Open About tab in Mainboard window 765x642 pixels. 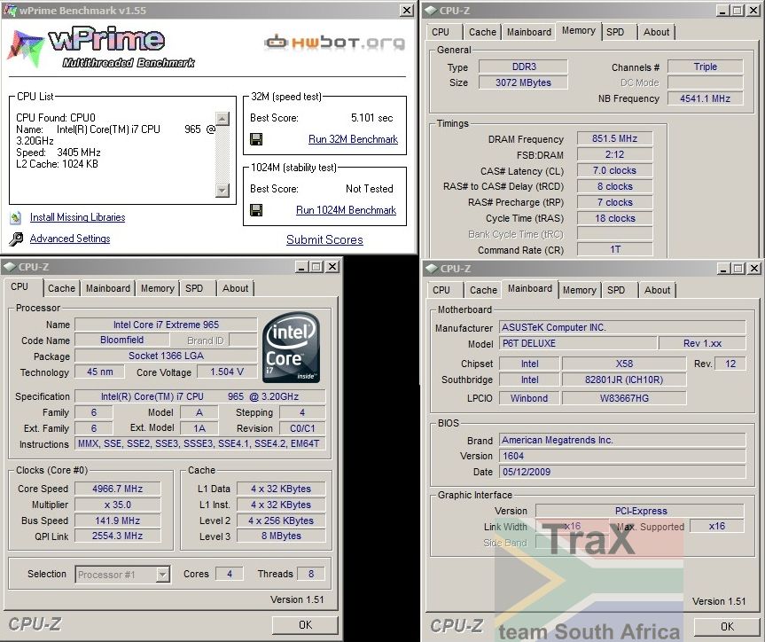657,289
